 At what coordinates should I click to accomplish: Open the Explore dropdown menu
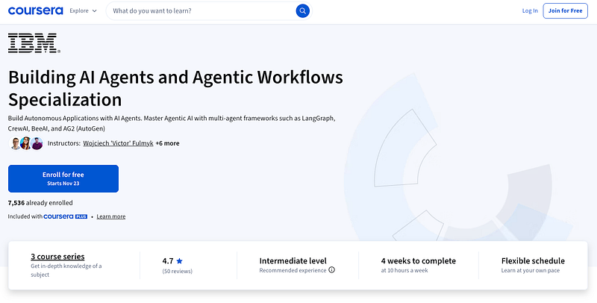point(83,10)
